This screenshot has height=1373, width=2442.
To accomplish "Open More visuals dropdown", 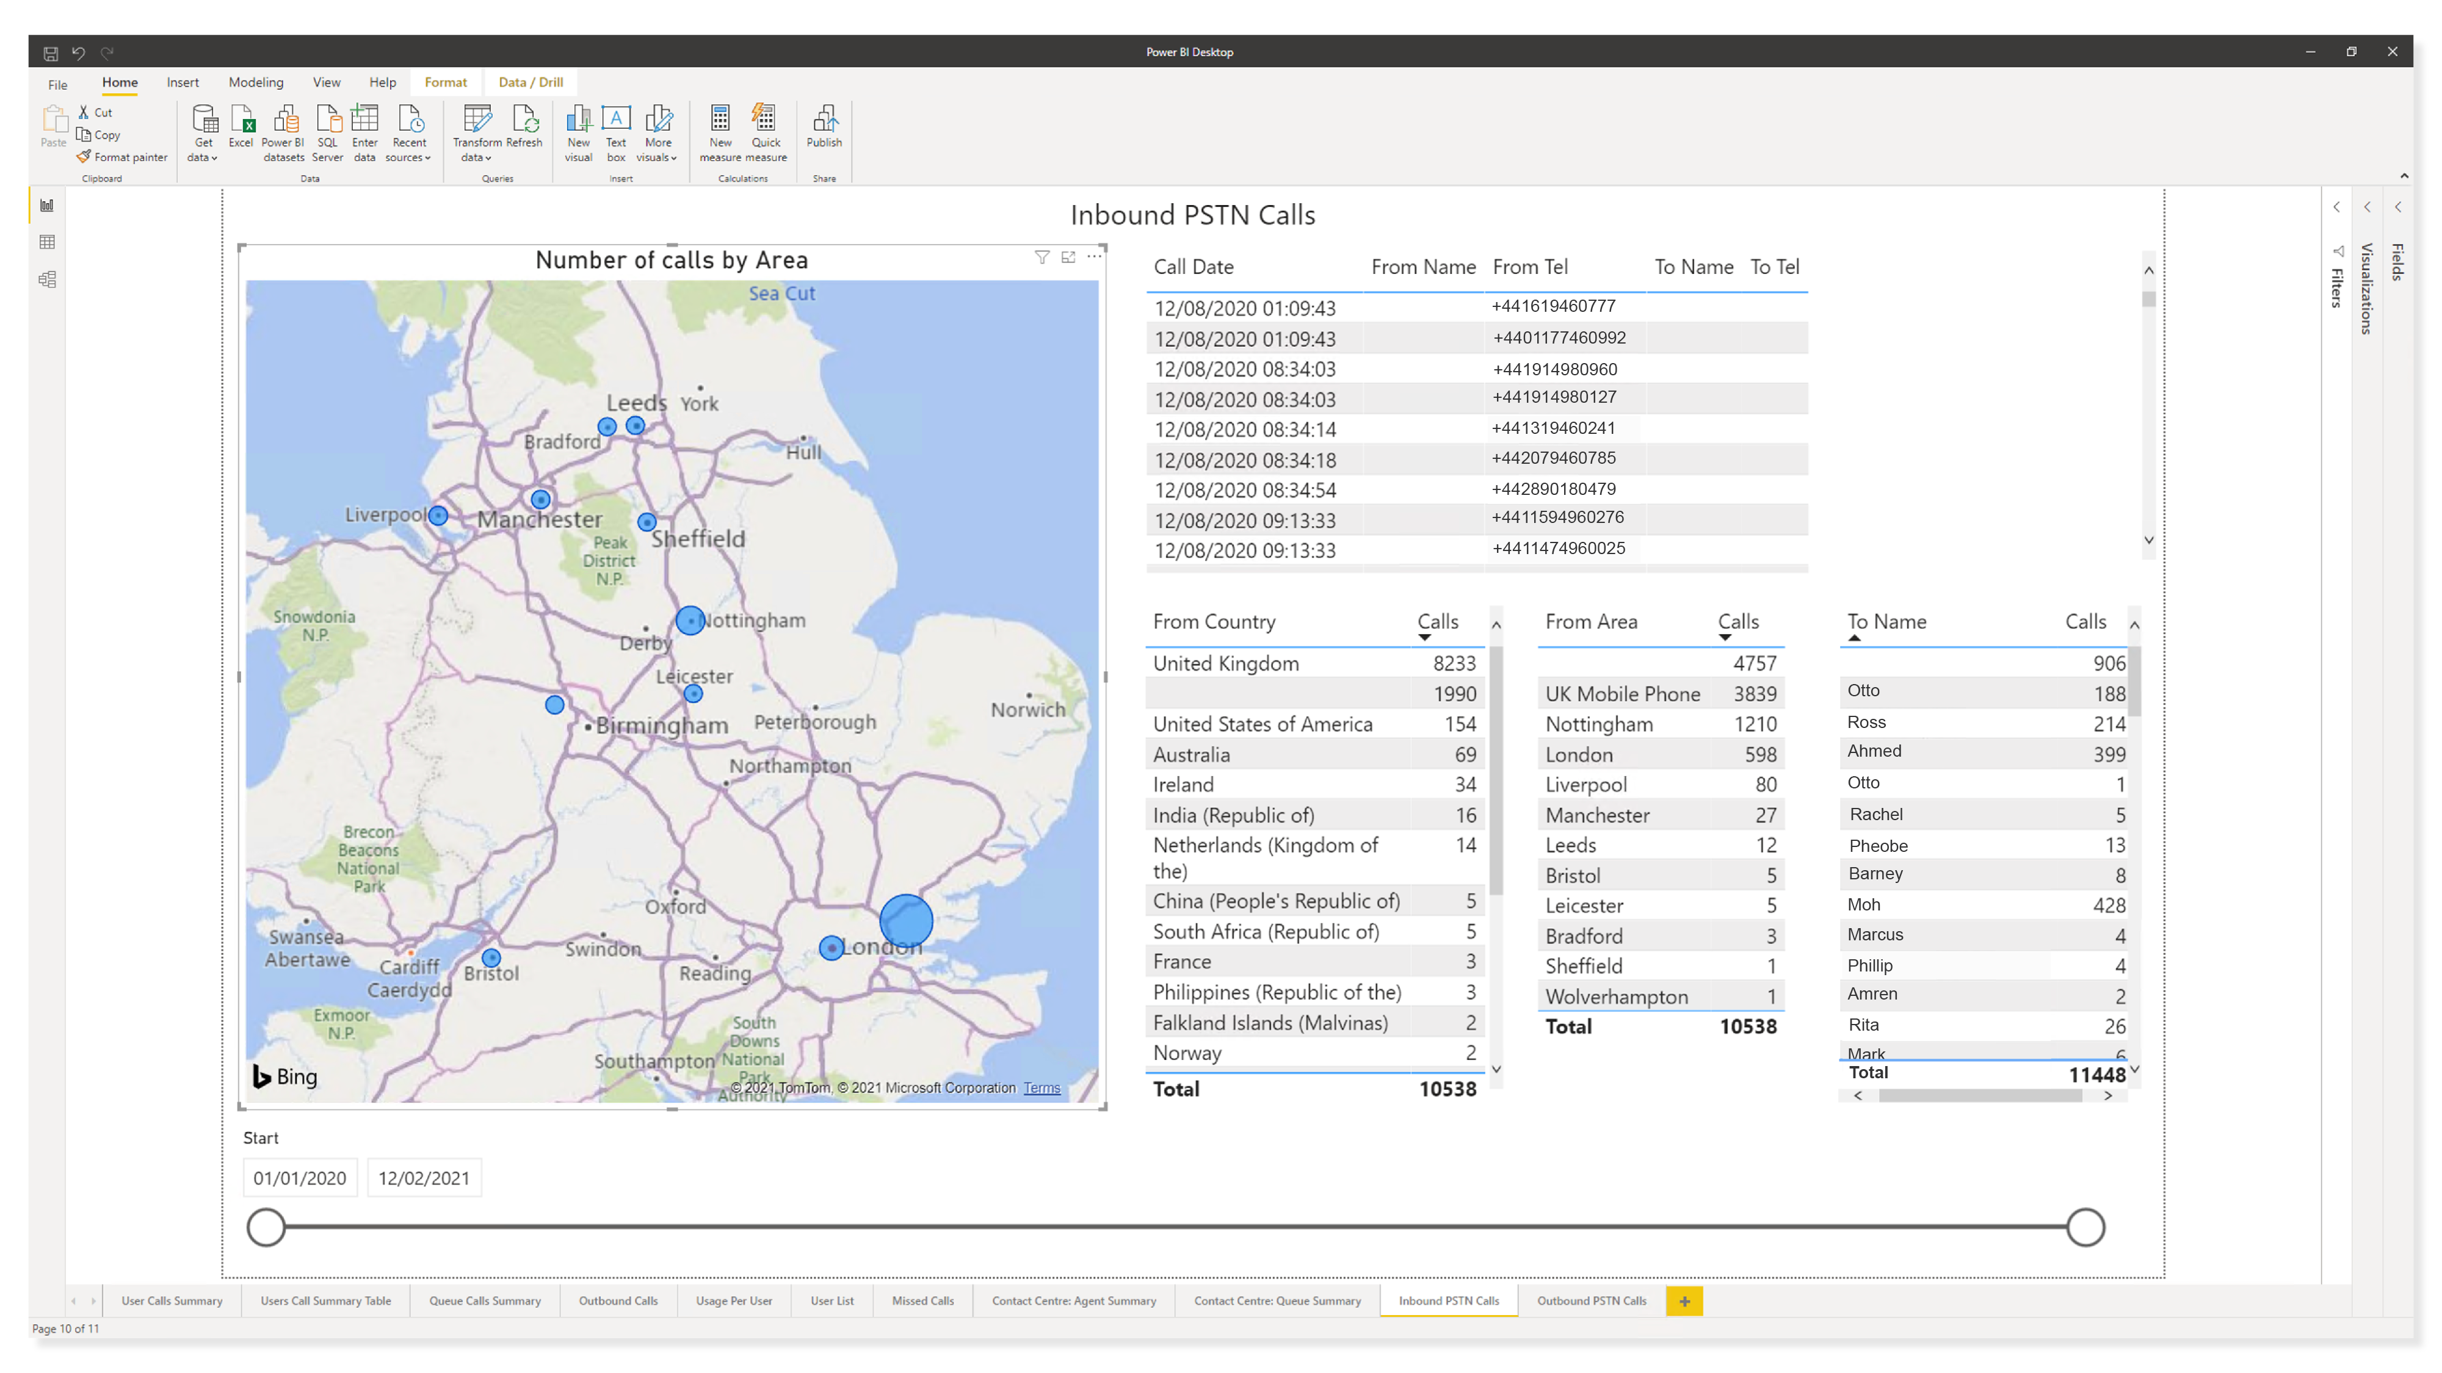I will (658, 132).
